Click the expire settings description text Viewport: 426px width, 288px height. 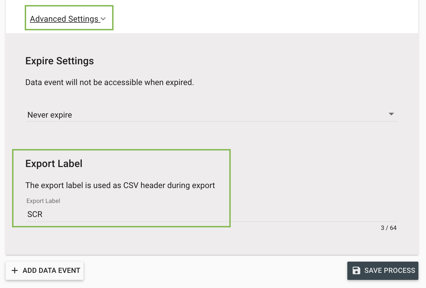(x=110, y=82)
